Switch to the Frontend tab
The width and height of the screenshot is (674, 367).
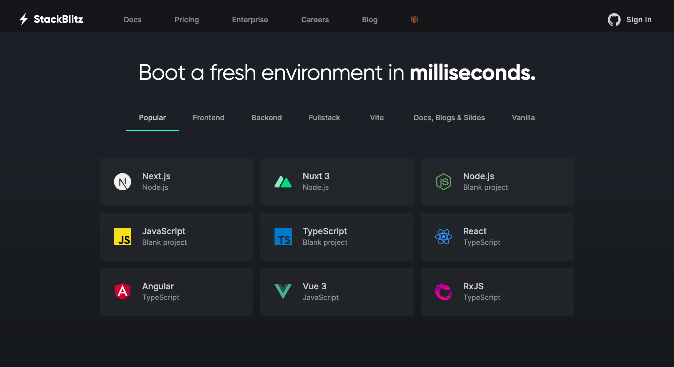(208, 118)
